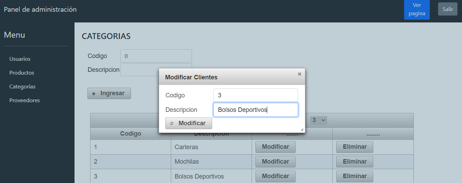The height and width of the screenshot is (183, 462).
Task: Open Productos in the side menu
Action: tap(21, 73)
